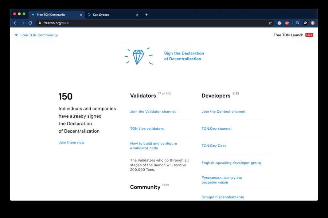Switch to the Free TON Community tab
This screenshot has height=218, width=328.
(x=56, y=15)
